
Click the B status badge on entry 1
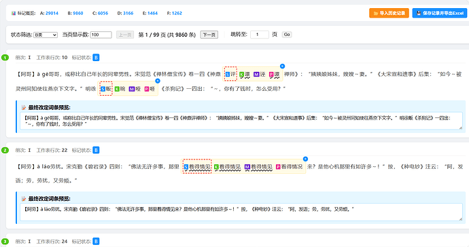96,58
